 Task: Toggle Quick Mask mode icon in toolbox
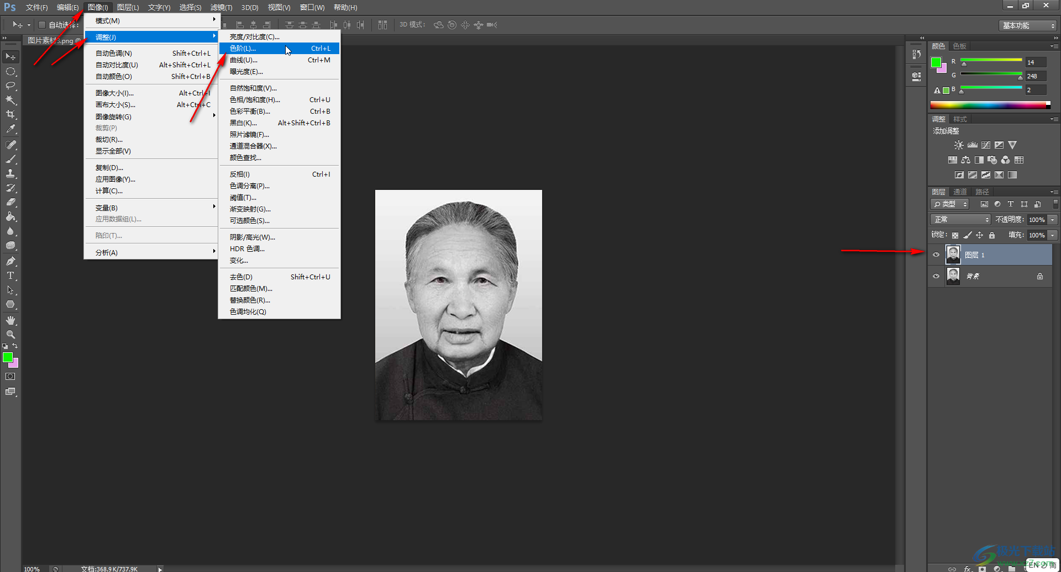tap(10, 377)
